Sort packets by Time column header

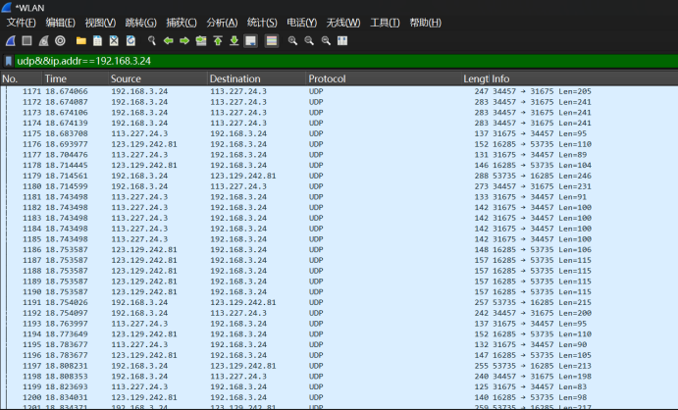(75, 78)
